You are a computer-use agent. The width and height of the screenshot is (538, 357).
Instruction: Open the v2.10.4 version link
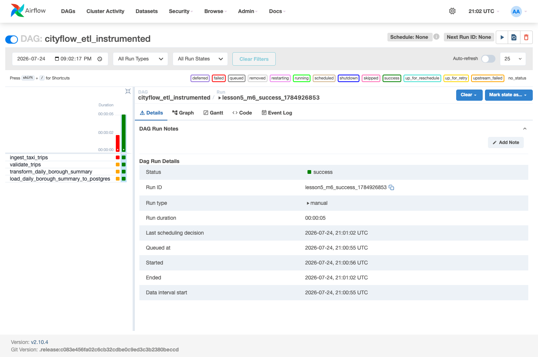40,342
